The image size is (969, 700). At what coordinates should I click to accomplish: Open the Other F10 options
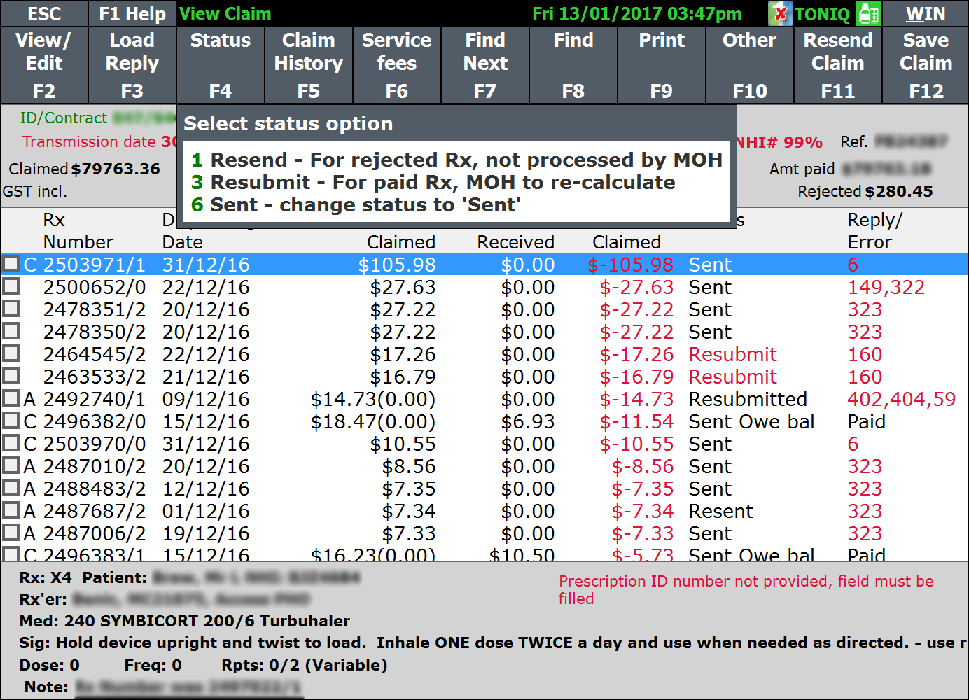(x=749, y=65)
